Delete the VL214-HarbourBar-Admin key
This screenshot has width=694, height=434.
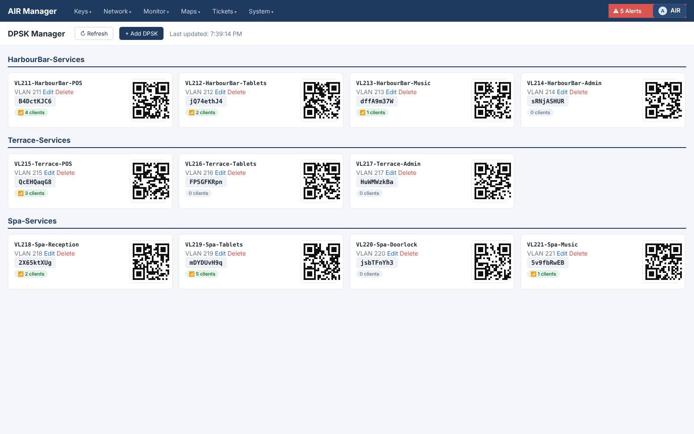pos(579,92)
